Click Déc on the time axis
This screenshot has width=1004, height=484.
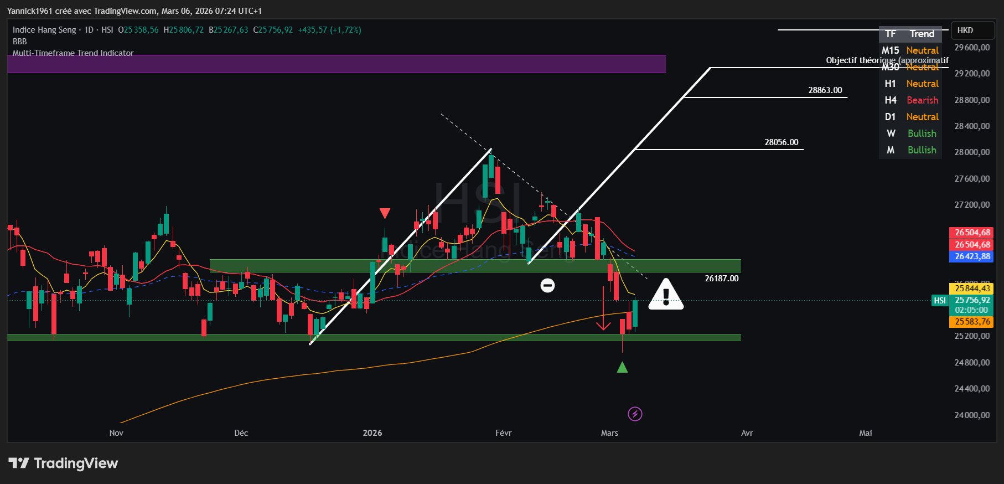coord(241,433)
